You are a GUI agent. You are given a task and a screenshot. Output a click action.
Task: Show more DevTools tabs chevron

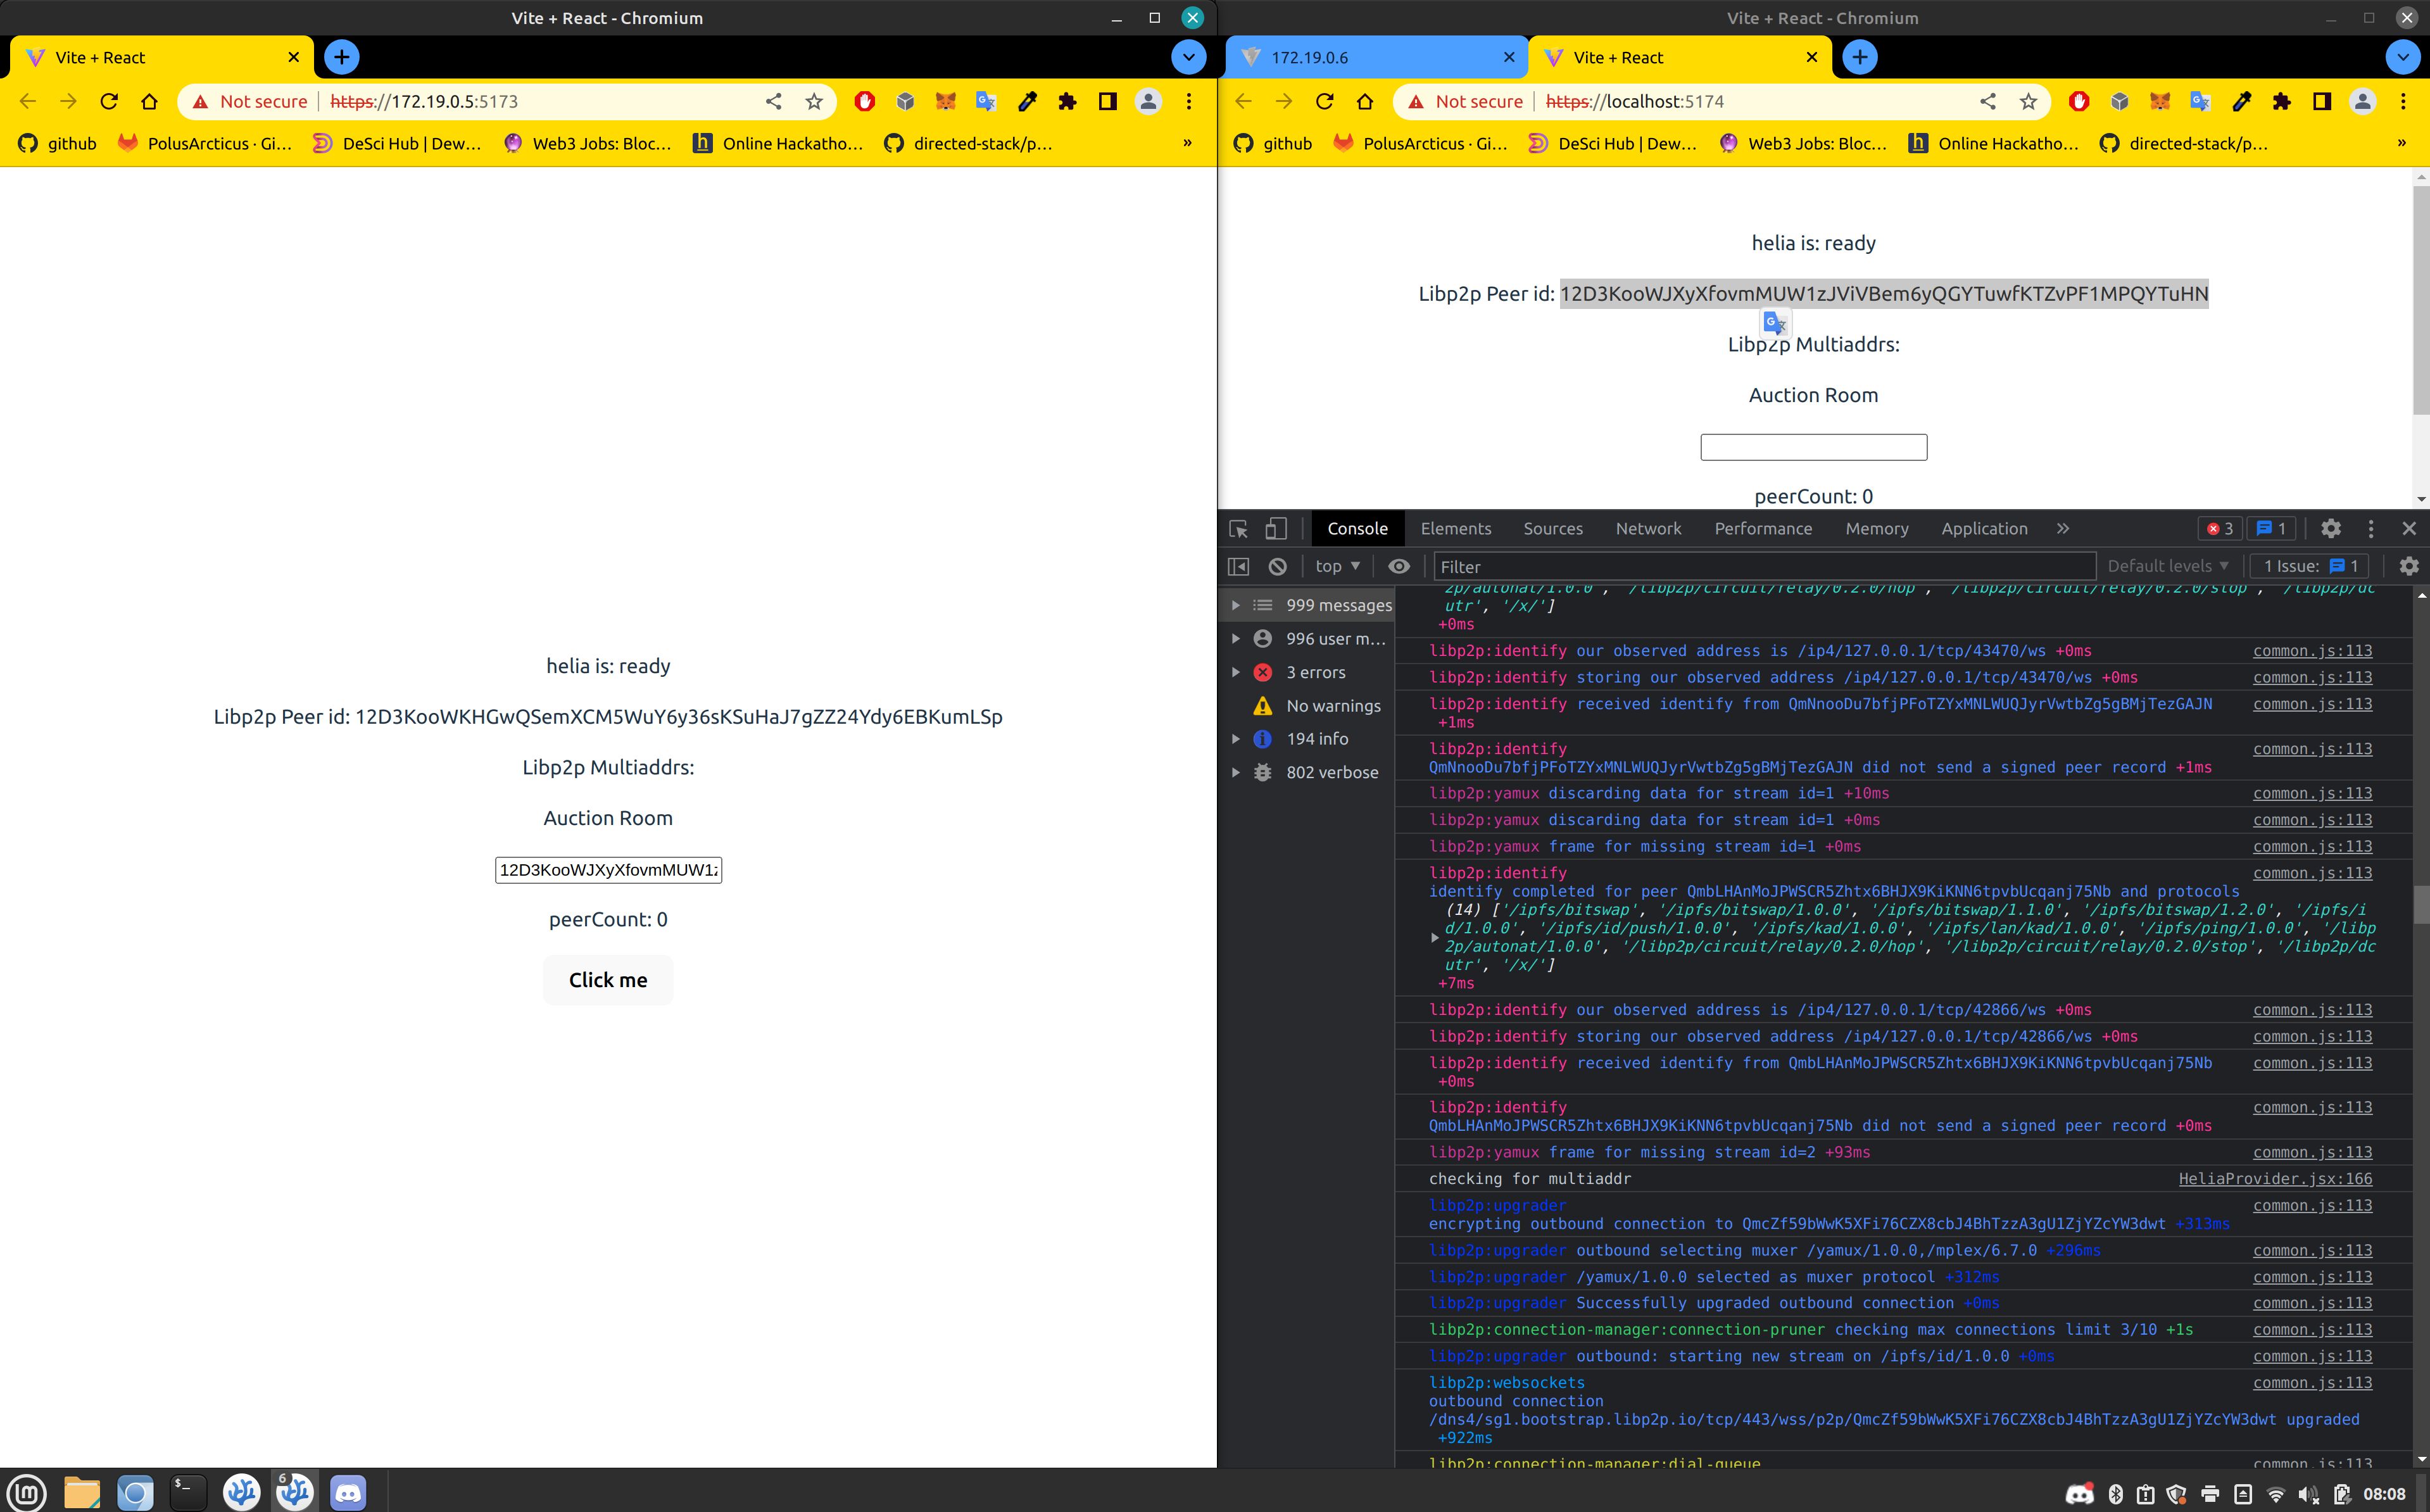(x=2063, y=529)
